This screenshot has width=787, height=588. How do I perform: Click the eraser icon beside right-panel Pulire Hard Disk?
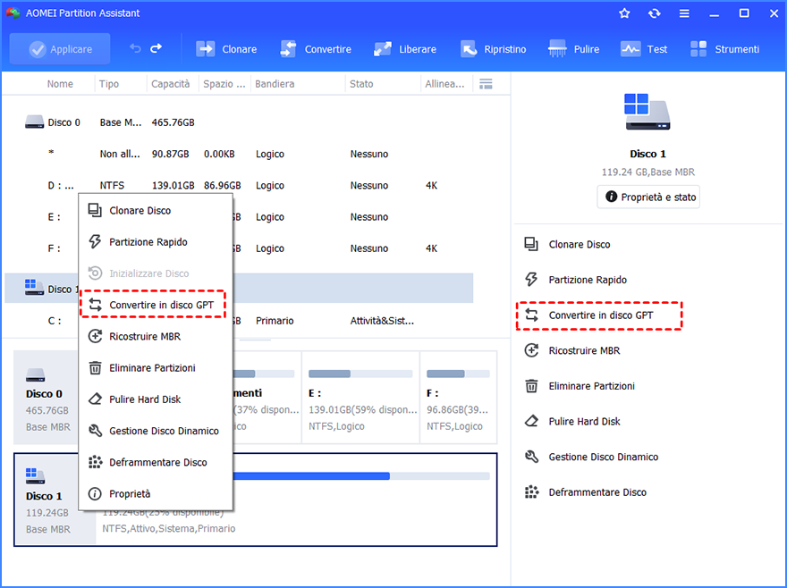531,422
